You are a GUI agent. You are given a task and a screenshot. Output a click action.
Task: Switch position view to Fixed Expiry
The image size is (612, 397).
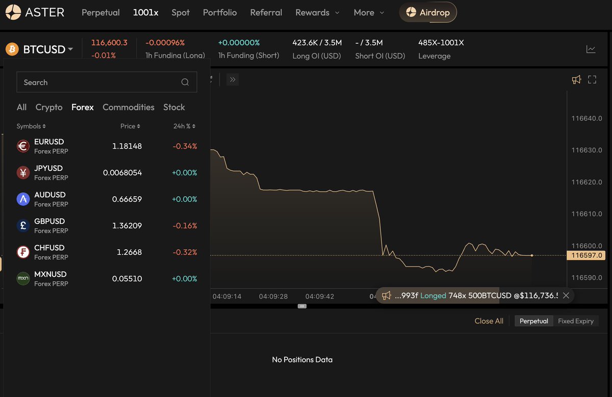click(576, 321)
